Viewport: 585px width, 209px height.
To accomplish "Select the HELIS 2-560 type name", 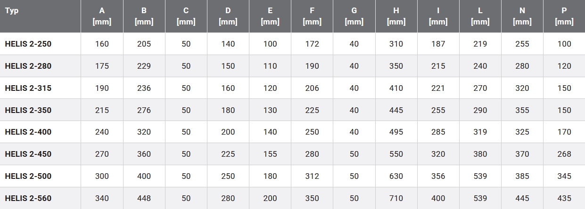I will (x=28, y=199).
